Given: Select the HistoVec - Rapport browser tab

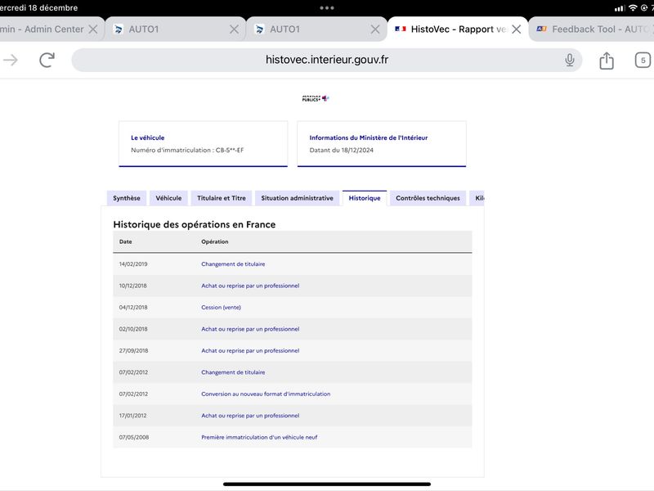Looking at the screenshot, I should point(458,29).
